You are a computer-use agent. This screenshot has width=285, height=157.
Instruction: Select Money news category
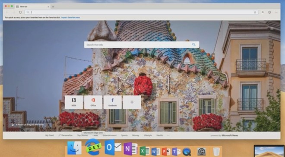pos(136,135)
